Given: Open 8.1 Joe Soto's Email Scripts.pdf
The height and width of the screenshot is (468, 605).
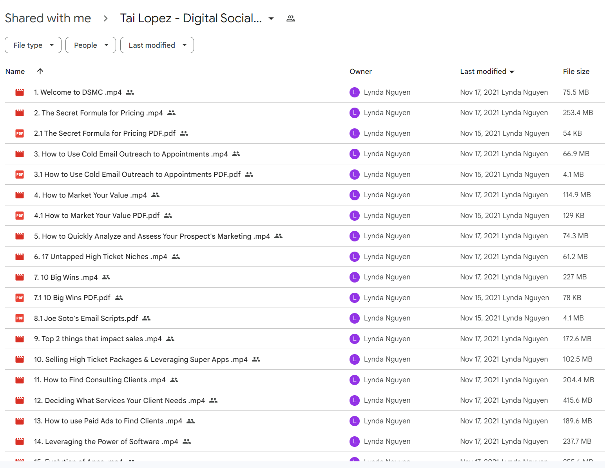Looking at the screenshot, I should (x=86, y=318).
